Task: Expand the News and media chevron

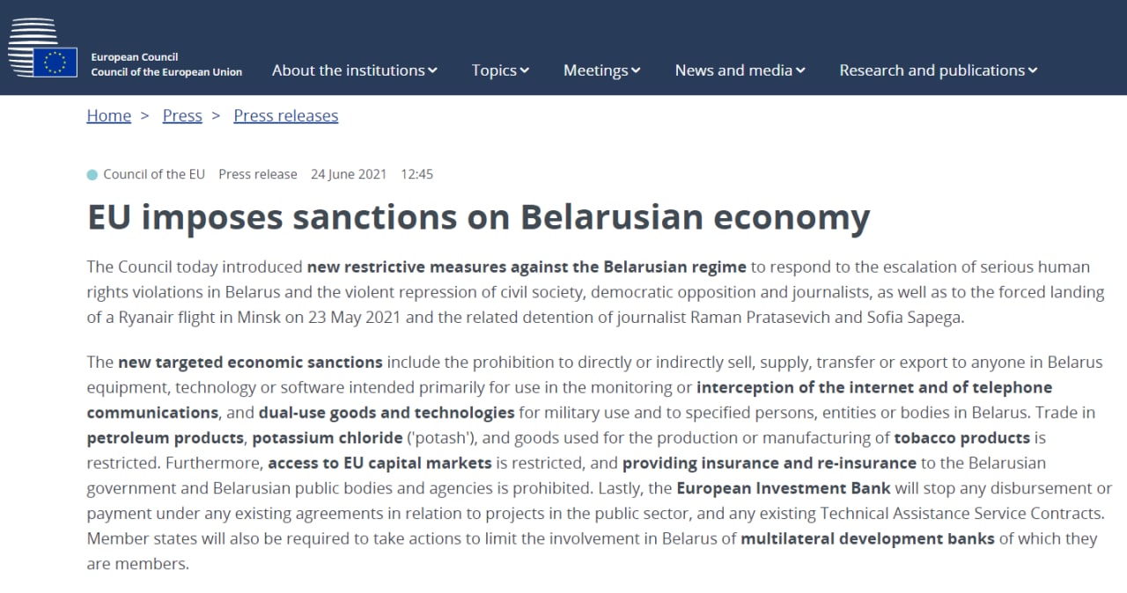Action: point(800,71)
